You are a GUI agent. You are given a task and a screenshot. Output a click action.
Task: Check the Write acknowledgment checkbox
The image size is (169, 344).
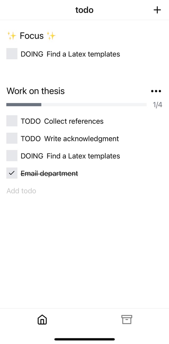click(x=12, y=138)
